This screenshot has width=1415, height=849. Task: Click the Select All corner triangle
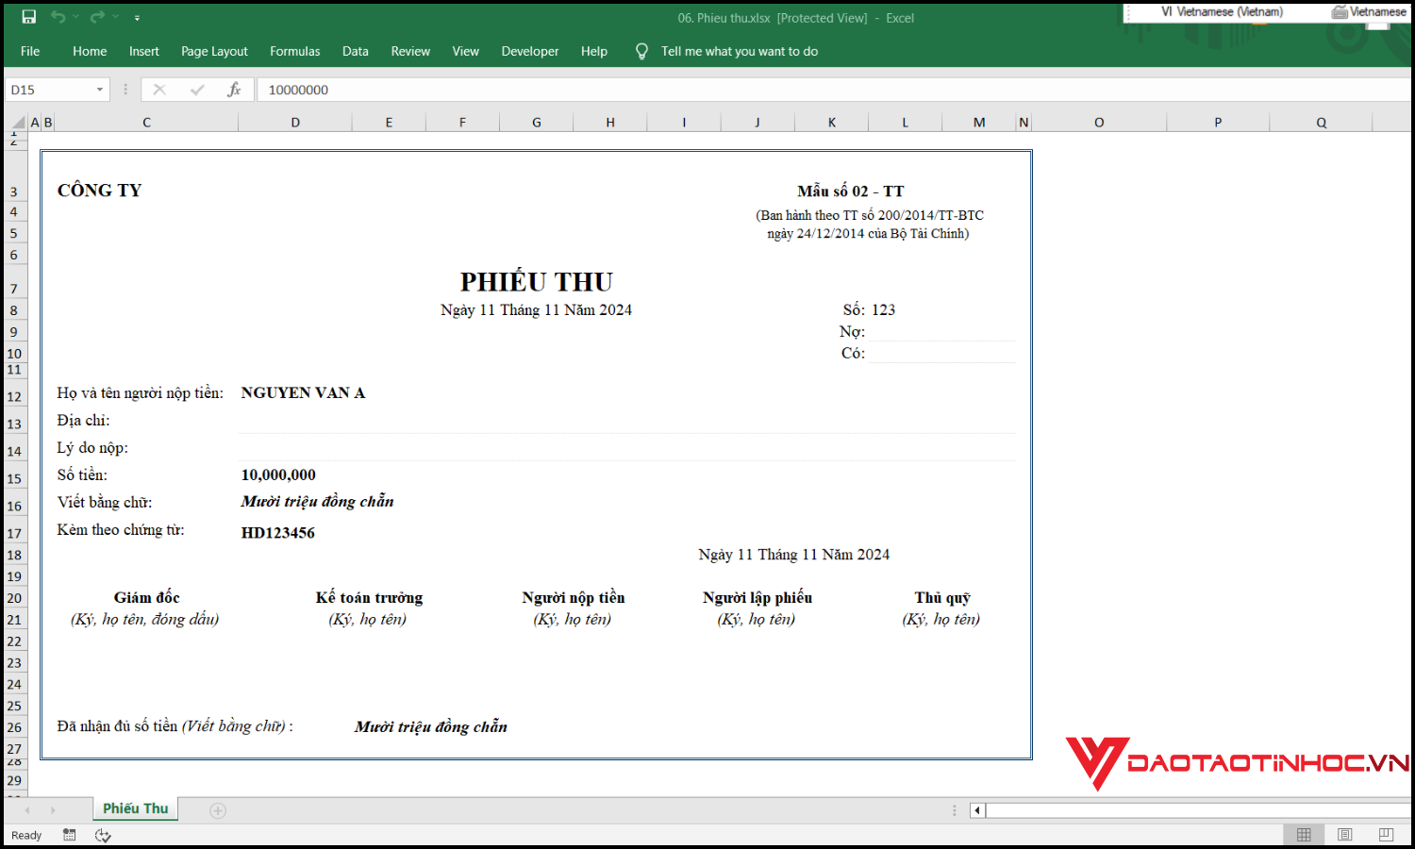[17, 123]
